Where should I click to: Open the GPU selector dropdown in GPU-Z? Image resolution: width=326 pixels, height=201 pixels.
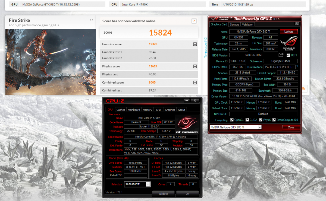(x=260, y=127)
